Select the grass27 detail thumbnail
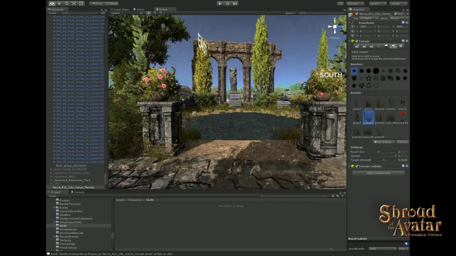 368,118
